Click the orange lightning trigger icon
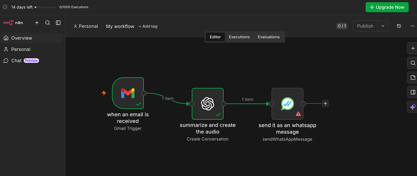Screen dimensions: 417x176 [104, 93]
